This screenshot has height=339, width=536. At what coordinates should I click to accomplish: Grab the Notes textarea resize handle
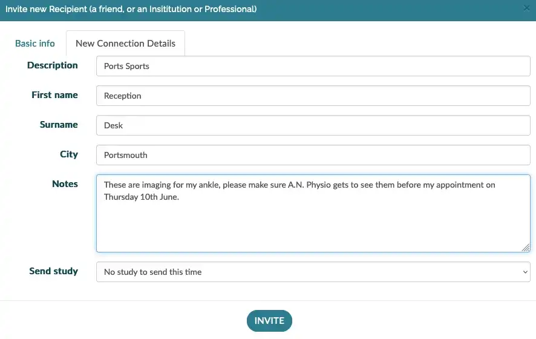click(x=526, y=247)
